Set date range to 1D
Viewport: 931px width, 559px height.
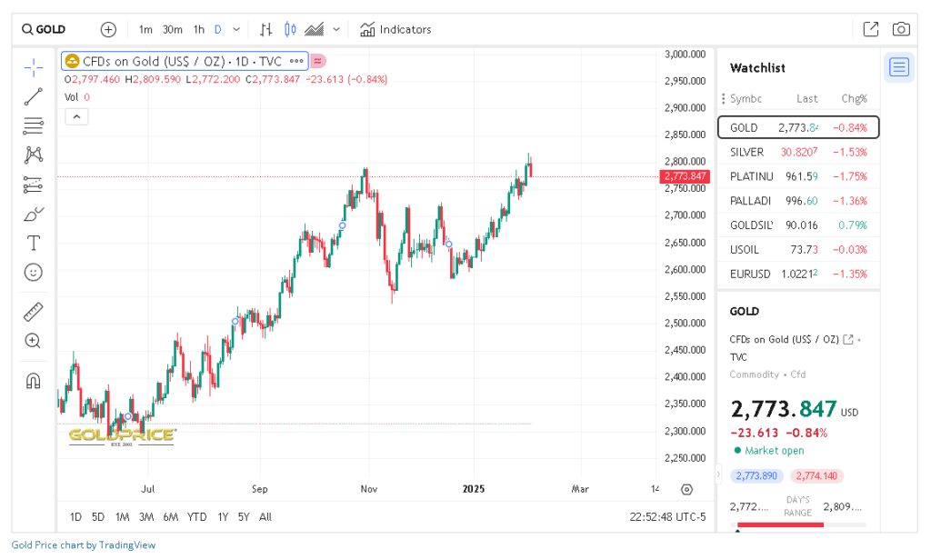[75, 517]
